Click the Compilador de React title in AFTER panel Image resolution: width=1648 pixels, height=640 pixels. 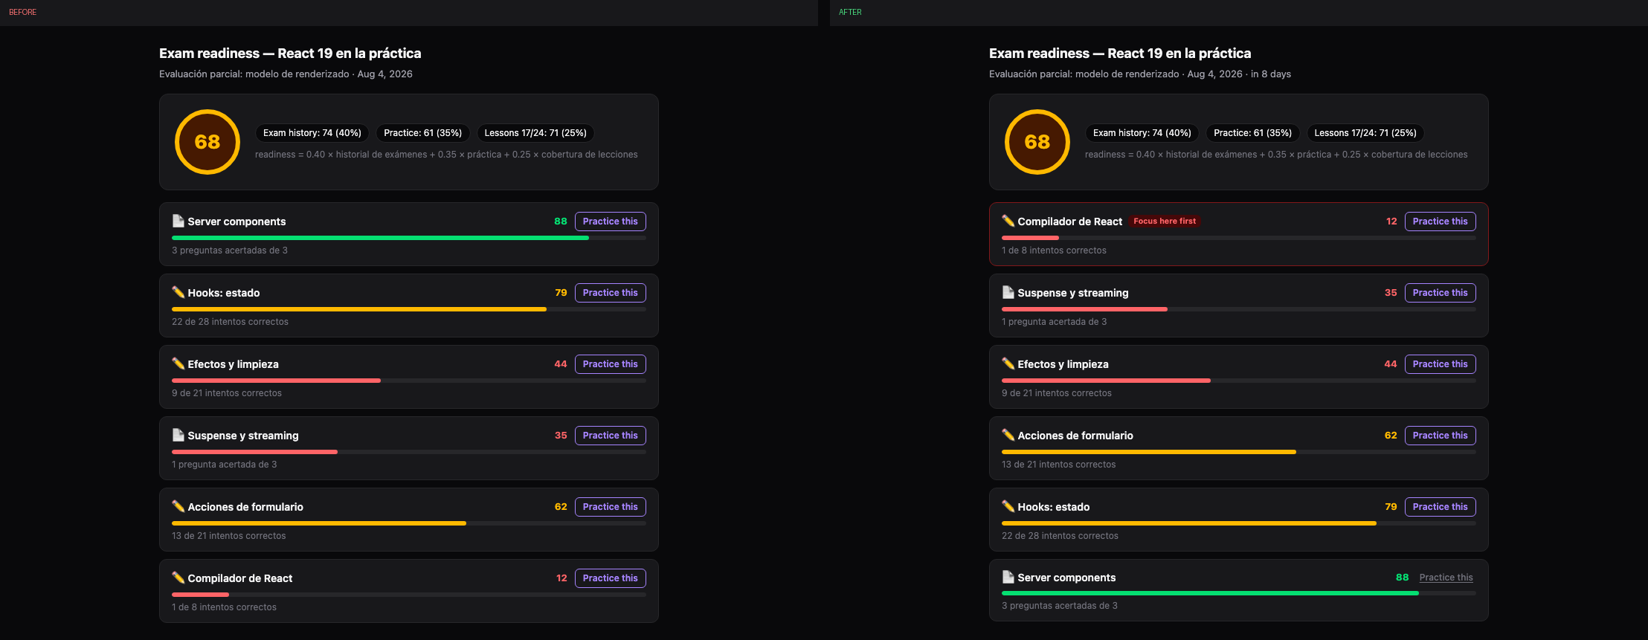click(x=1070, y=222)
